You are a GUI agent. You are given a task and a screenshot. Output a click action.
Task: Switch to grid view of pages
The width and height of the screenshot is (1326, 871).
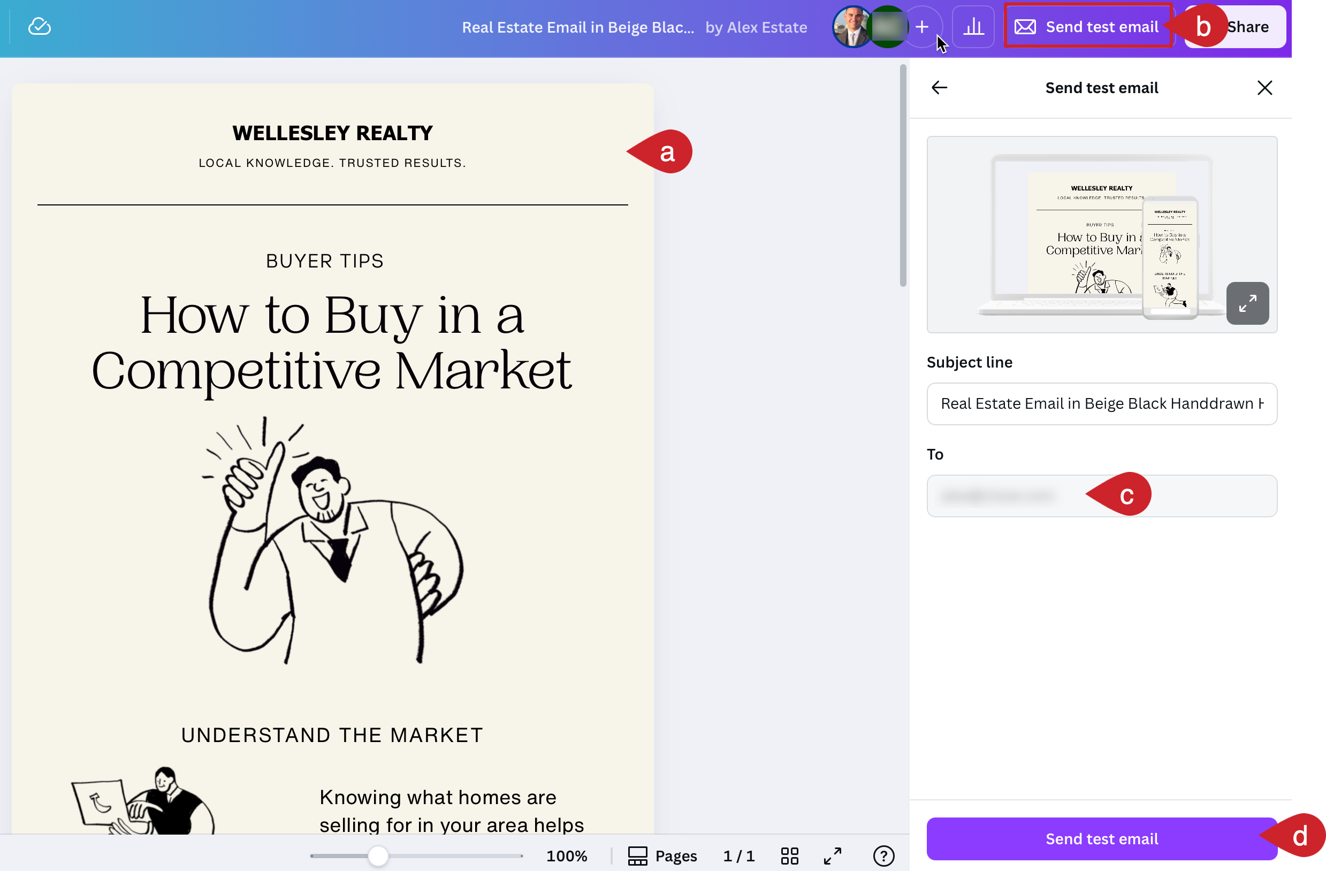tap(789, 856)
